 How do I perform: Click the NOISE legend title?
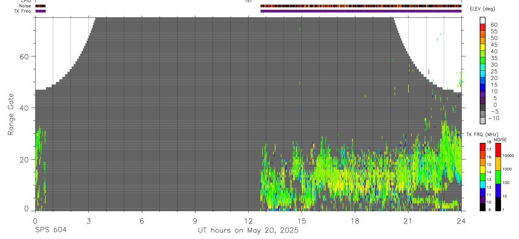point(500,140)
